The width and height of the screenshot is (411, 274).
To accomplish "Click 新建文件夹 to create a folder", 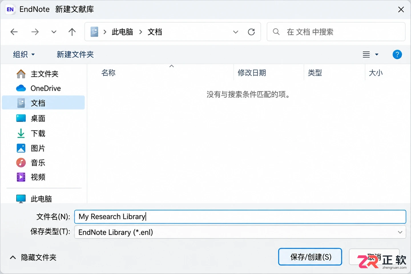I will coord(75,54).
